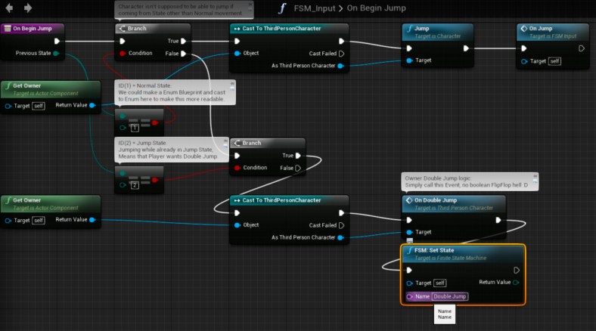Click the Cast Failed pin on lower Cast node

(341, 225)
